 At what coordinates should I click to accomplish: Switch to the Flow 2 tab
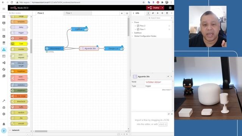[50, 13]
